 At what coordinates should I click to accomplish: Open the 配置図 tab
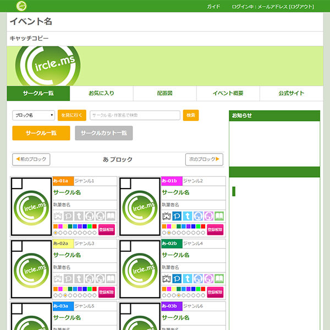[x=165, y=94]
